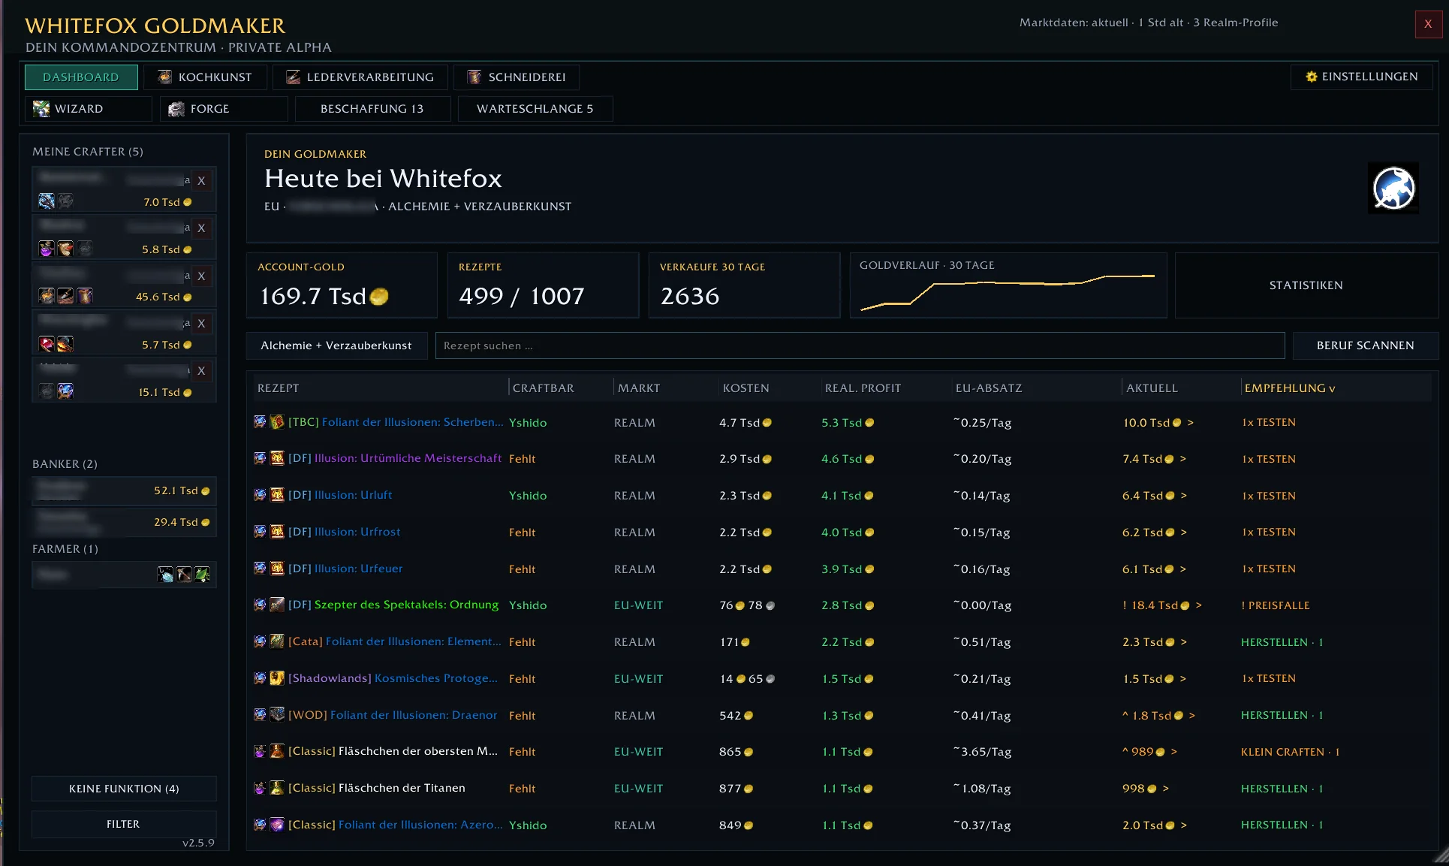1449x866 pixels.
Task: Open the Warteschlange 5 tab
Action: tap(535, 109)
